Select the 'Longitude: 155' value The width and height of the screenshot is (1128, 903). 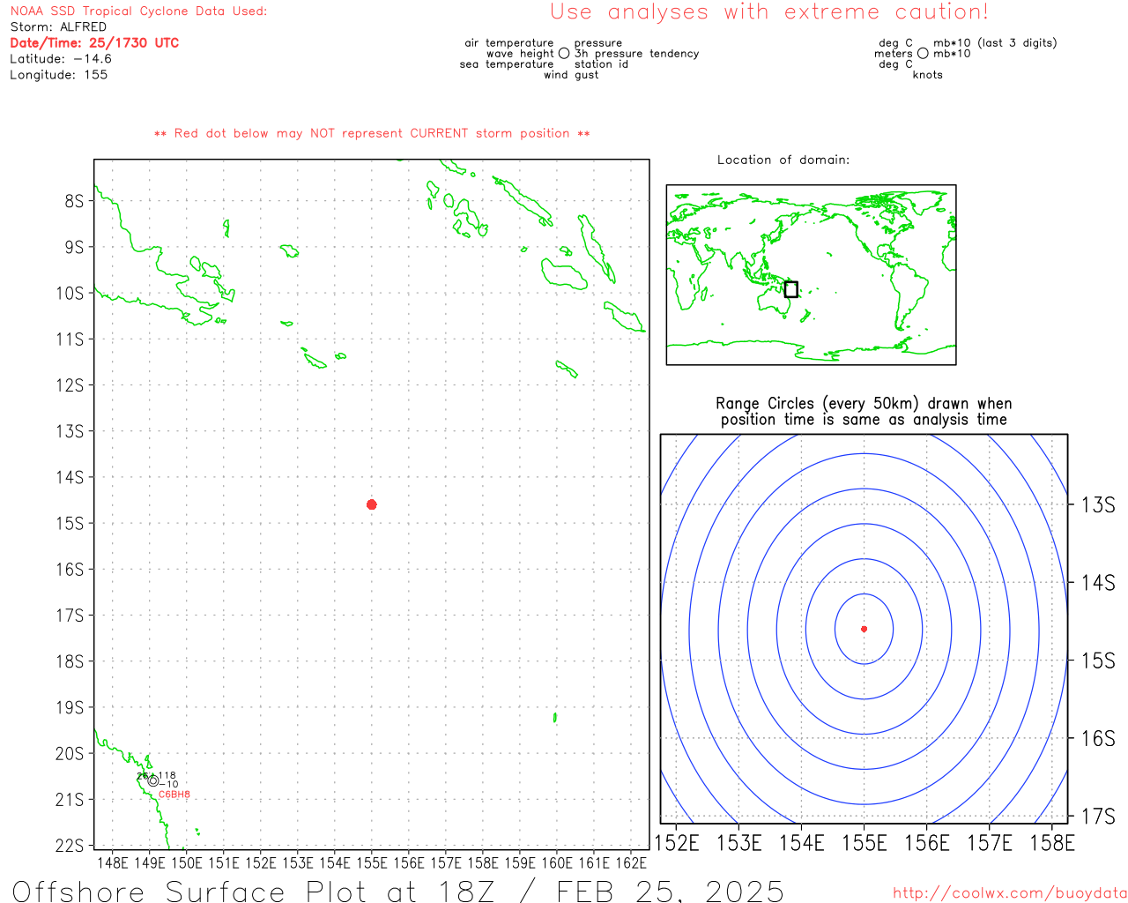click(x=58, y=75)
